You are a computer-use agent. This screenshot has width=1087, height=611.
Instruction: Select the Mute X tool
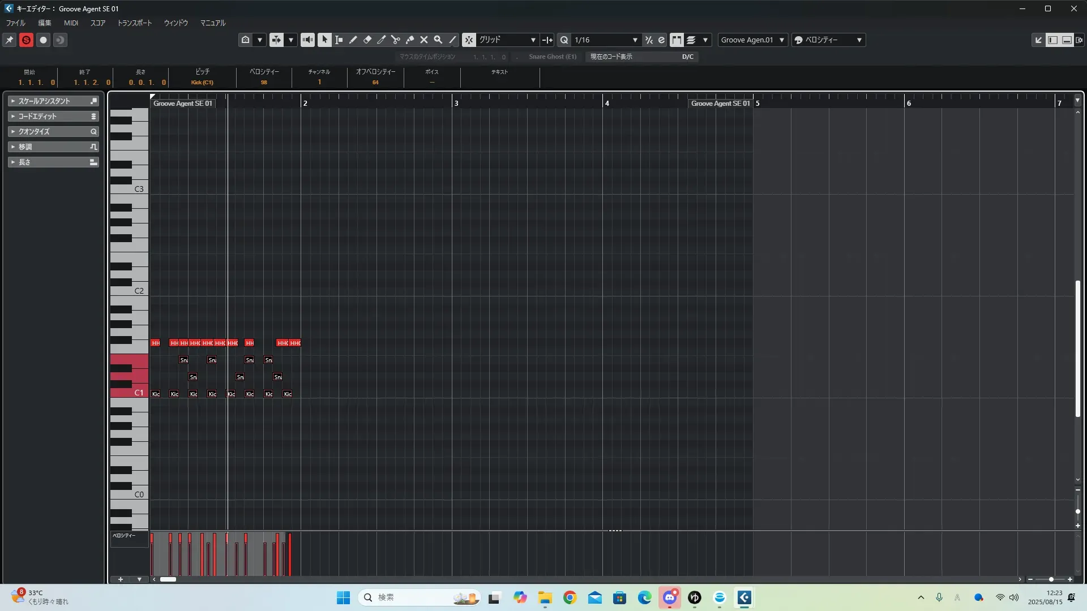423,40
